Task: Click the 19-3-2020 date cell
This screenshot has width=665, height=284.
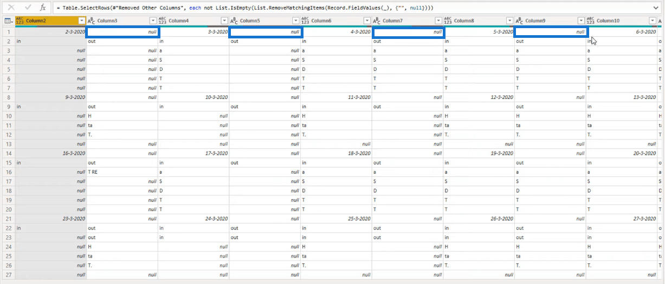Action: click(479, 153)
